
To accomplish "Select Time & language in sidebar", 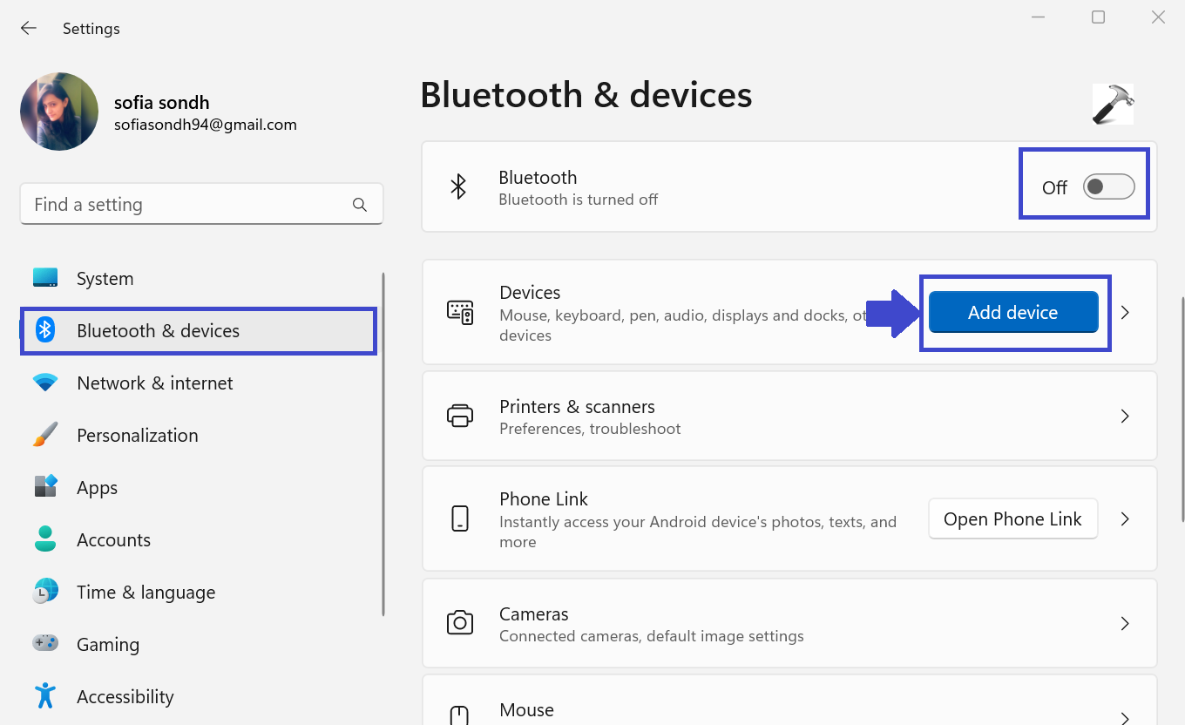I will click(x=146, y=593).
